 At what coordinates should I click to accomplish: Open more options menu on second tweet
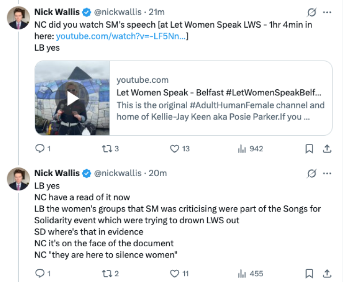tap(328, 173)
